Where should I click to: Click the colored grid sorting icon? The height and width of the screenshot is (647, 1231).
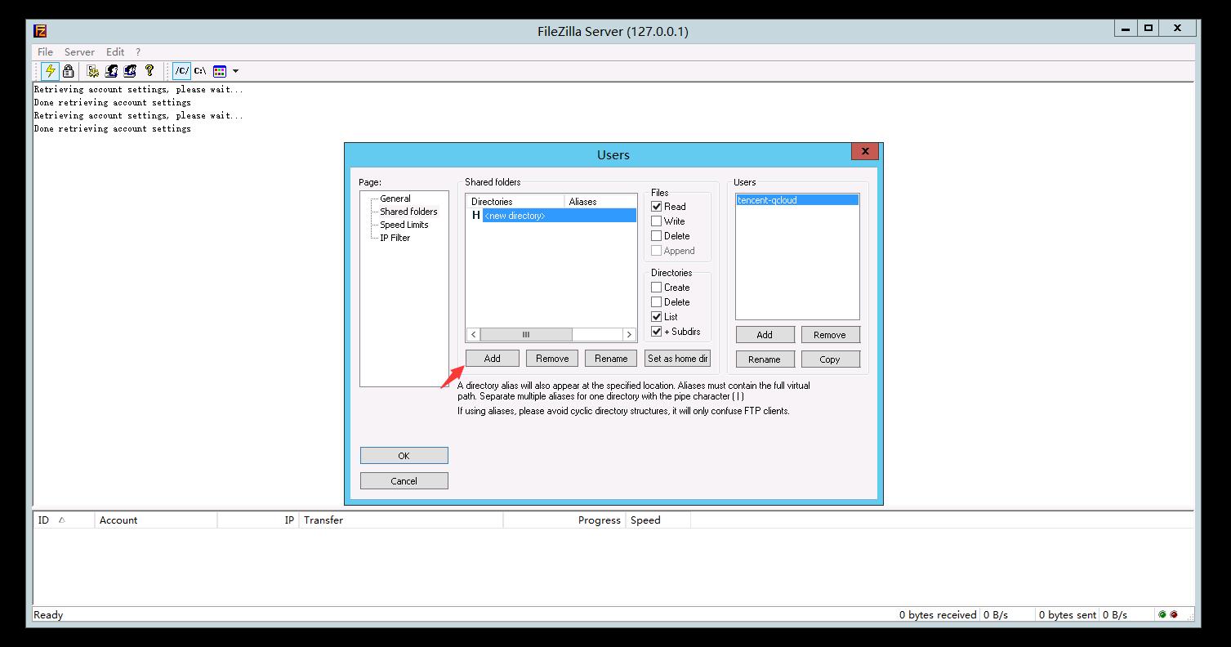(x=220, y=71)
